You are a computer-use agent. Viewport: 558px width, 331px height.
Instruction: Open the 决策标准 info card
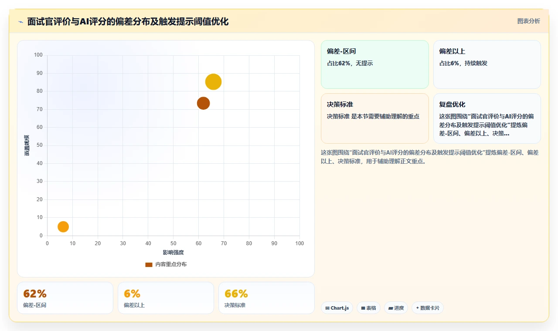(375, 118)
